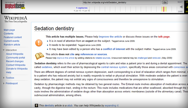The width and height of the screenshot is (188, 108).
Task: Click the MAY month label
Action: (x=180, y=2)
